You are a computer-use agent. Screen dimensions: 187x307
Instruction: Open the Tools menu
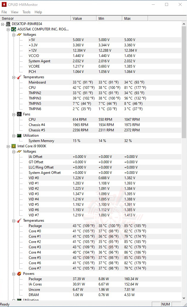pyautogui.click(x=27, y=12)
